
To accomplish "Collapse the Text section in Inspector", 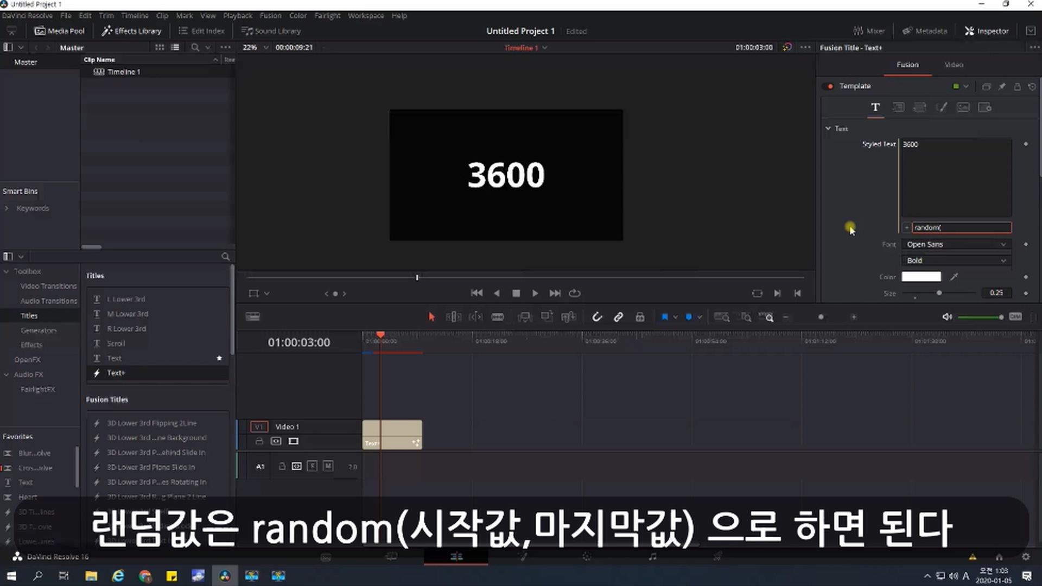I will point(828,129).
